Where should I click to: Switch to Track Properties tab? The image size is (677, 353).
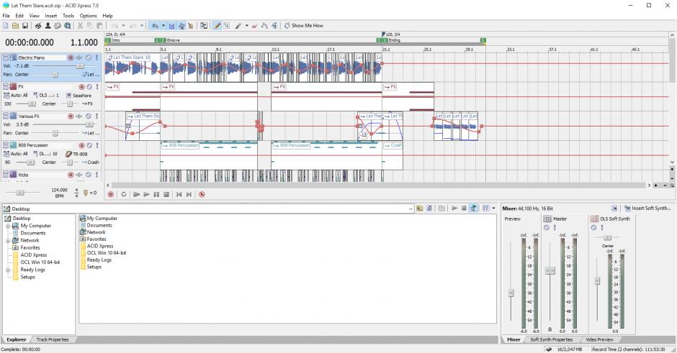point(53,339)
